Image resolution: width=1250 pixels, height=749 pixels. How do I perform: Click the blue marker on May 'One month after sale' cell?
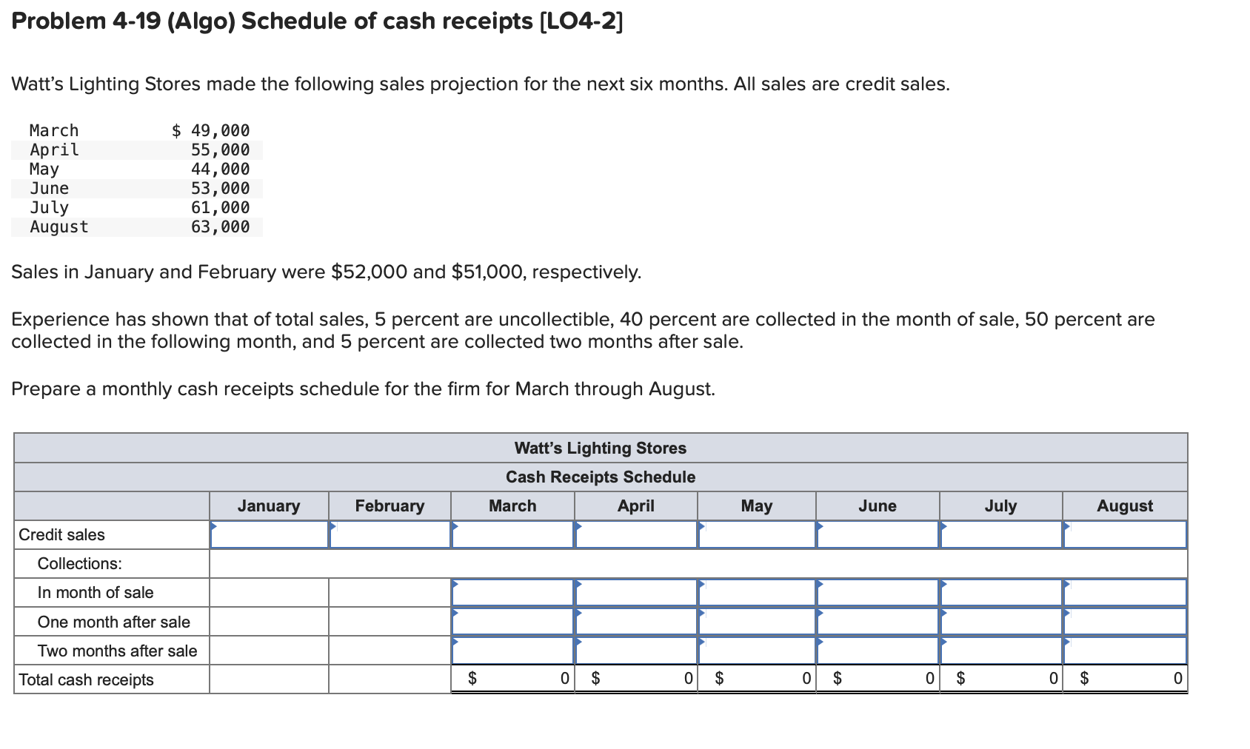tap(701, 615)
